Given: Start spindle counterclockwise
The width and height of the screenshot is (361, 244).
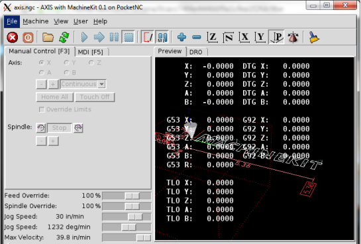Looking at the screenshot, I should coord(41,128).
